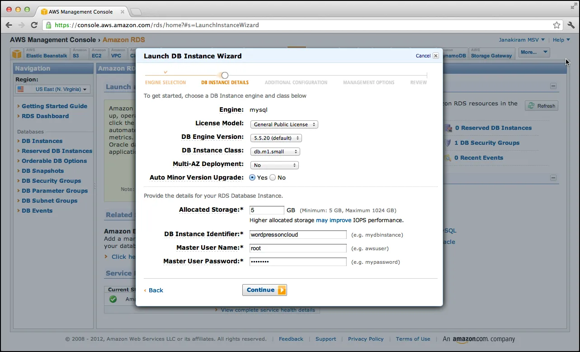Open a new browser tab
The height and width of the screenshot is (352, 580).
point(136,11)
